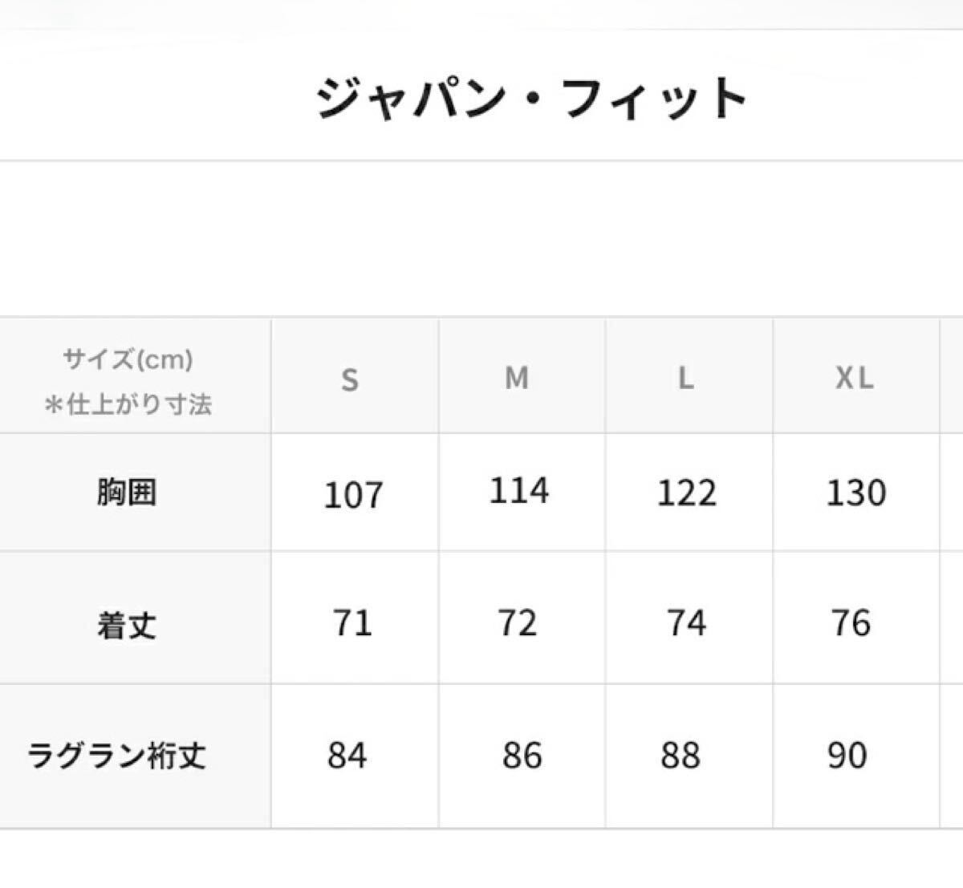Click length value 72 for size M
963x888 pixels.
518,623
